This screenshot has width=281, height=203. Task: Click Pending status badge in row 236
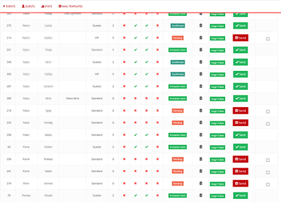[x=178, y=159]
